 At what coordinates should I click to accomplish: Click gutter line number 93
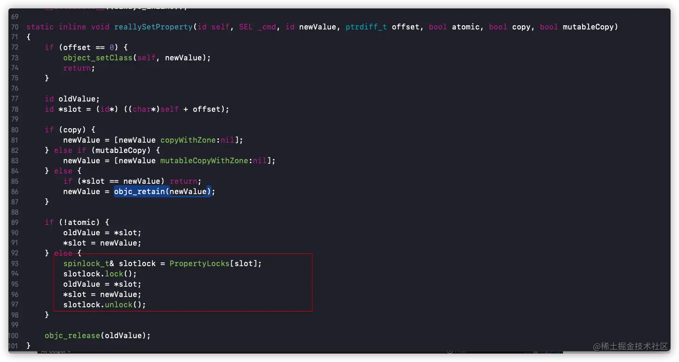click(x=14, y=263)
